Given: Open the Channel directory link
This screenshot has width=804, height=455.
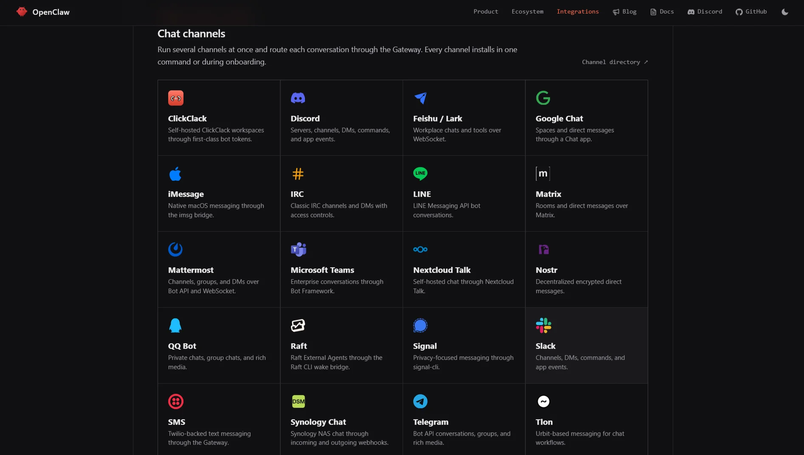Looking at the screenshot, I should (x=615, y=62).
